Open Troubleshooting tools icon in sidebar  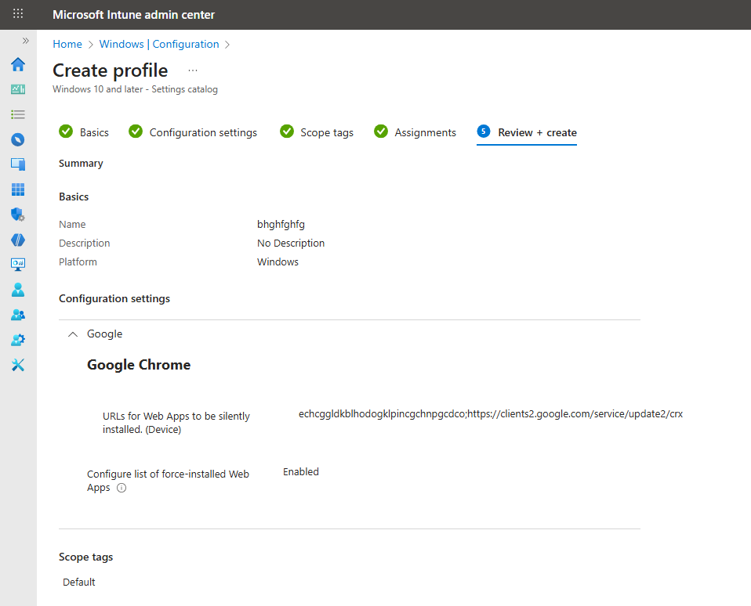click(18, 365)
